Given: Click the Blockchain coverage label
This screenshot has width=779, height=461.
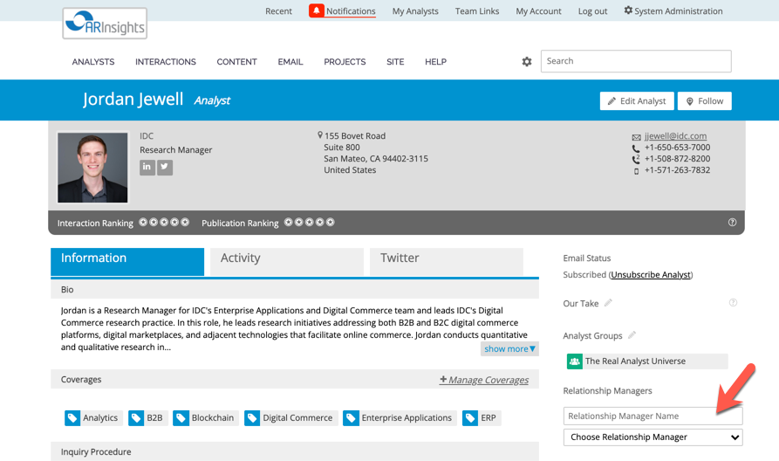Looking at the screenshot, I should pyautogui.click(x=213, y=417).
